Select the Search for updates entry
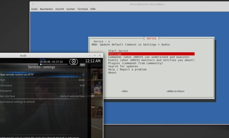Screen dimensions: 229x138 (123, 66)
